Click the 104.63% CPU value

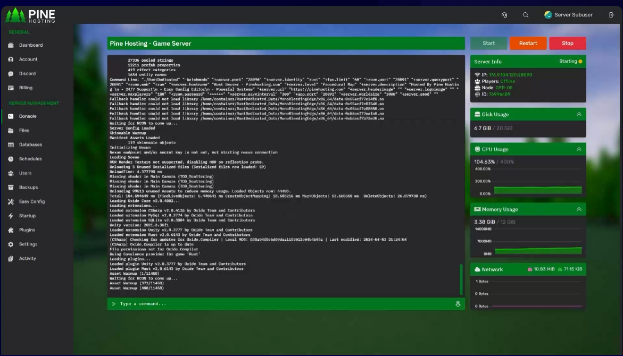(x=484, y=162)
